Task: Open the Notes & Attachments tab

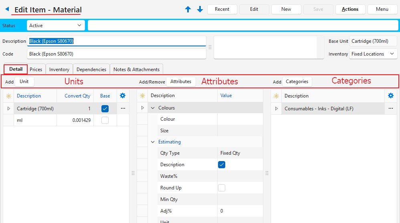Action: tap(137, 70)
